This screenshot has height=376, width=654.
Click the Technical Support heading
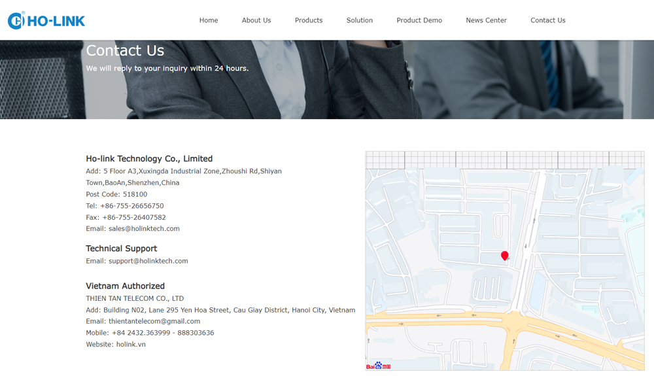tap(122, 248)
